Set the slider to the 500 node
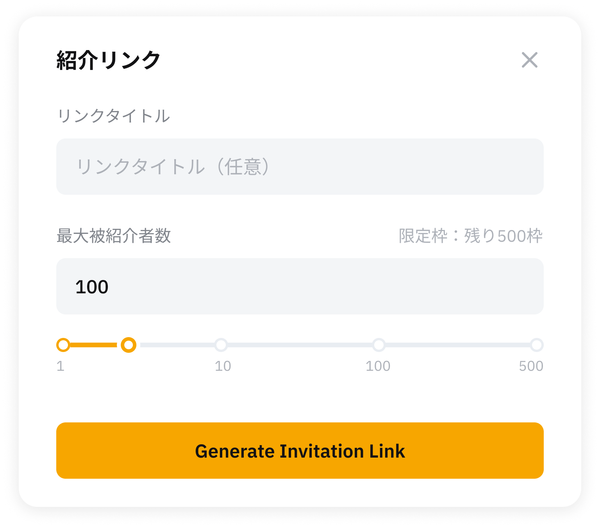600x528 pixels. 537,345
